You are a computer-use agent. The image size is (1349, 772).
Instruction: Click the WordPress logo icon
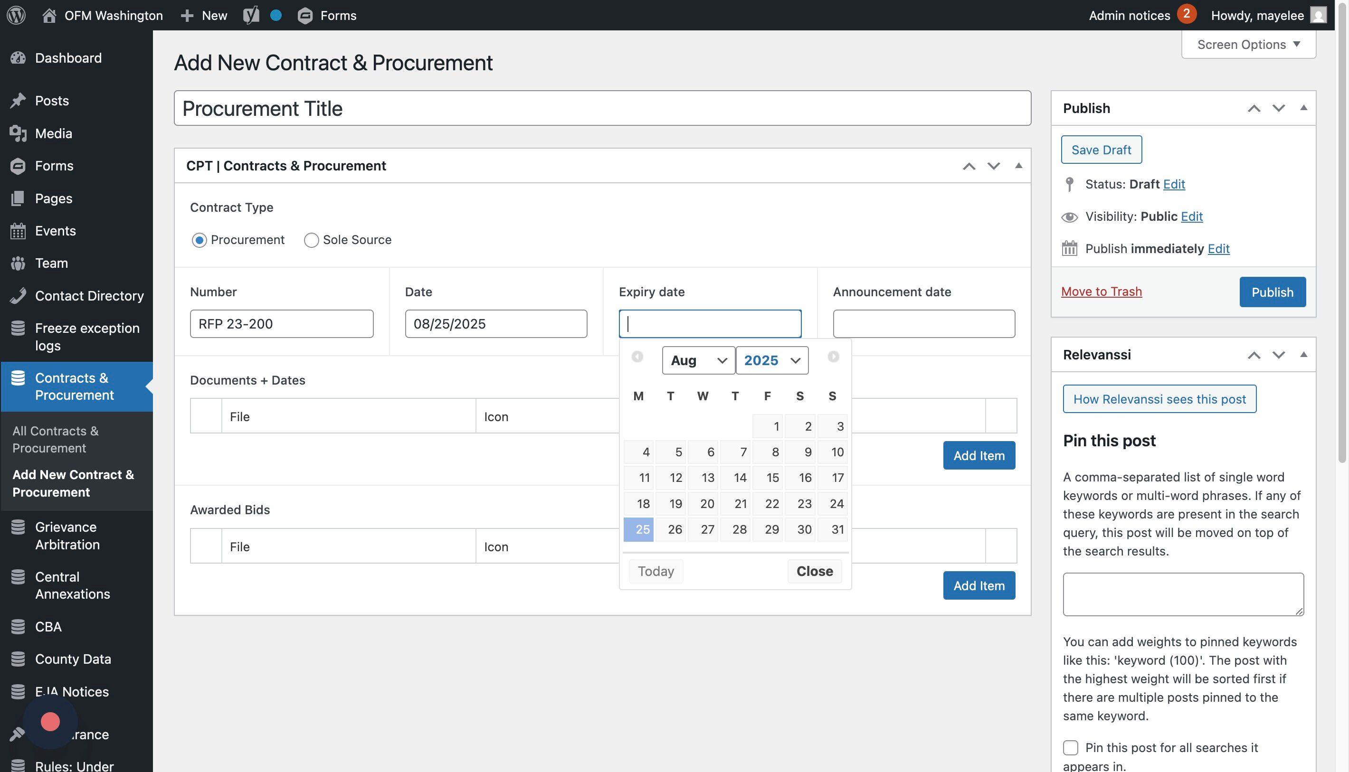pyautogui.click(x=16, y=15)
